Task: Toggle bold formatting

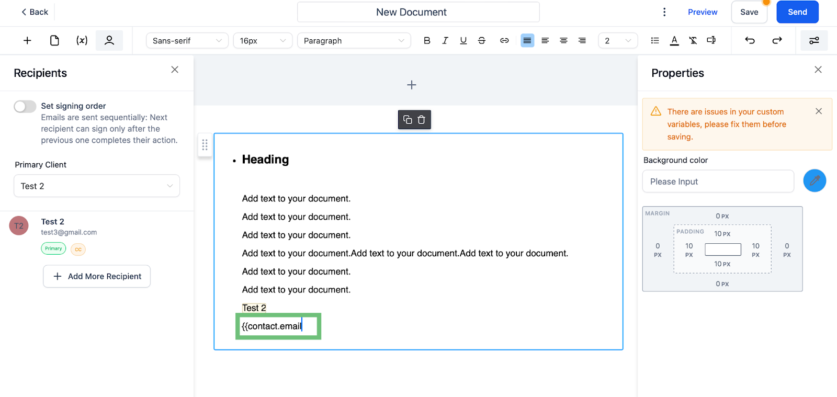Action: 427,40
